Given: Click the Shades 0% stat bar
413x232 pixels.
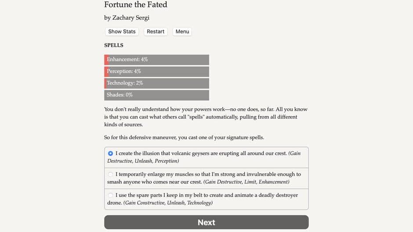Looking at the screenshot, I should tap(156, 95).
